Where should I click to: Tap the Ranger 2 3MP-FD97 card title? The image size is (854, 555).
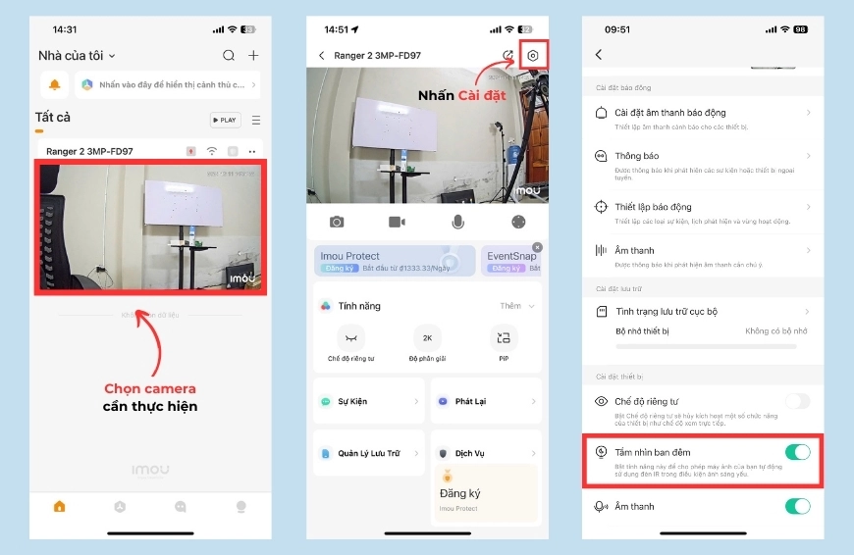tap(89, 151)
